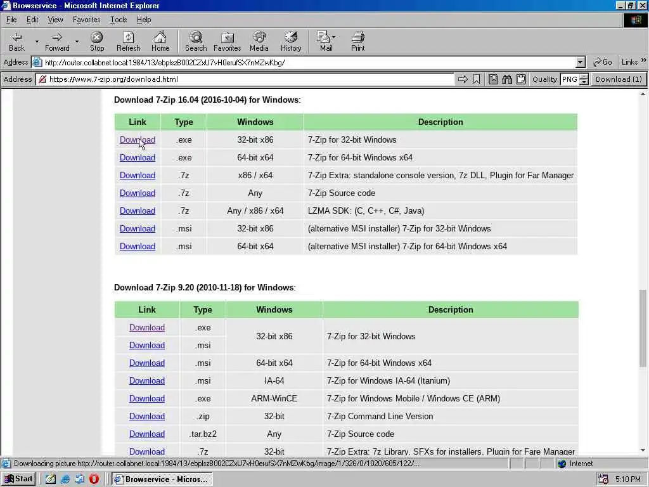
Task: Open the Back button history dropdown arrow
Action: click(x=36, y=41)
